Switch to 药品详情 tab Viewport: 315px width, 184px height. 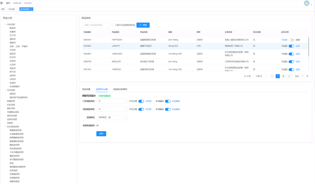point(86,89)
